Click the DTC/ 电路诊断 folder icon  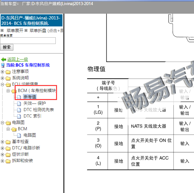pos(8,148)
